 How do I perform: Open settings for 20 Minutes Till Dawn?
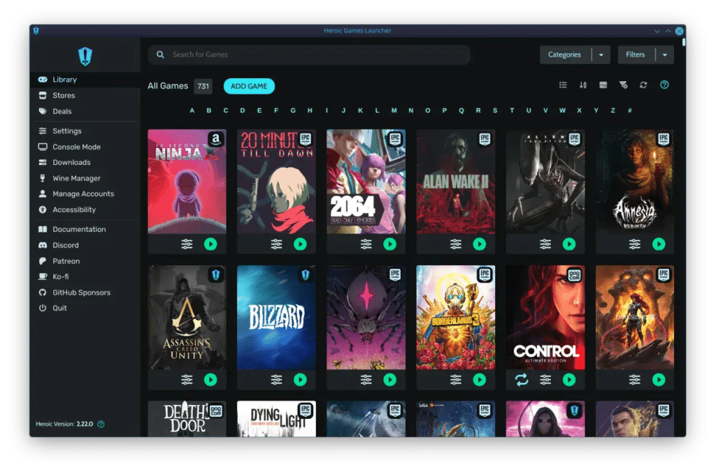click(x=276, y=244)
